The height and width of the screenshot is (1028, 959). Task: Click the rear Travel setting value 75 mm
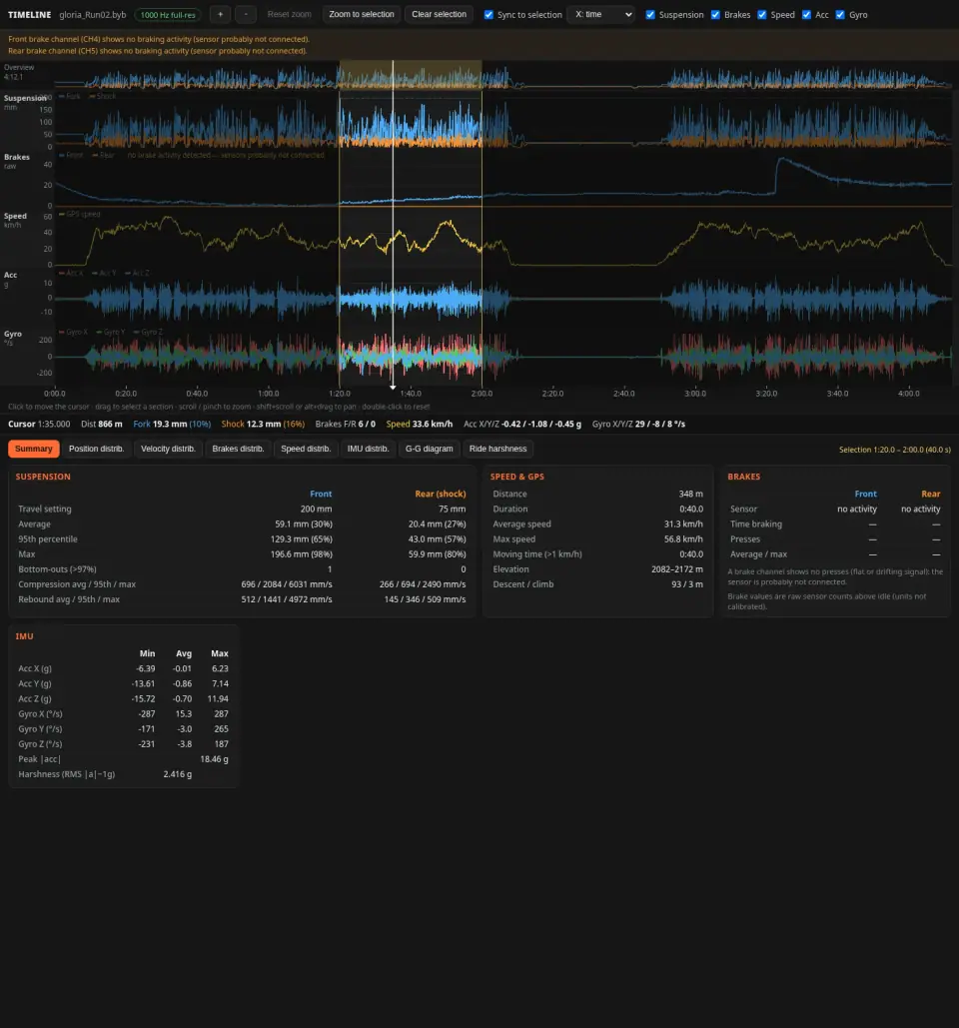452,510
